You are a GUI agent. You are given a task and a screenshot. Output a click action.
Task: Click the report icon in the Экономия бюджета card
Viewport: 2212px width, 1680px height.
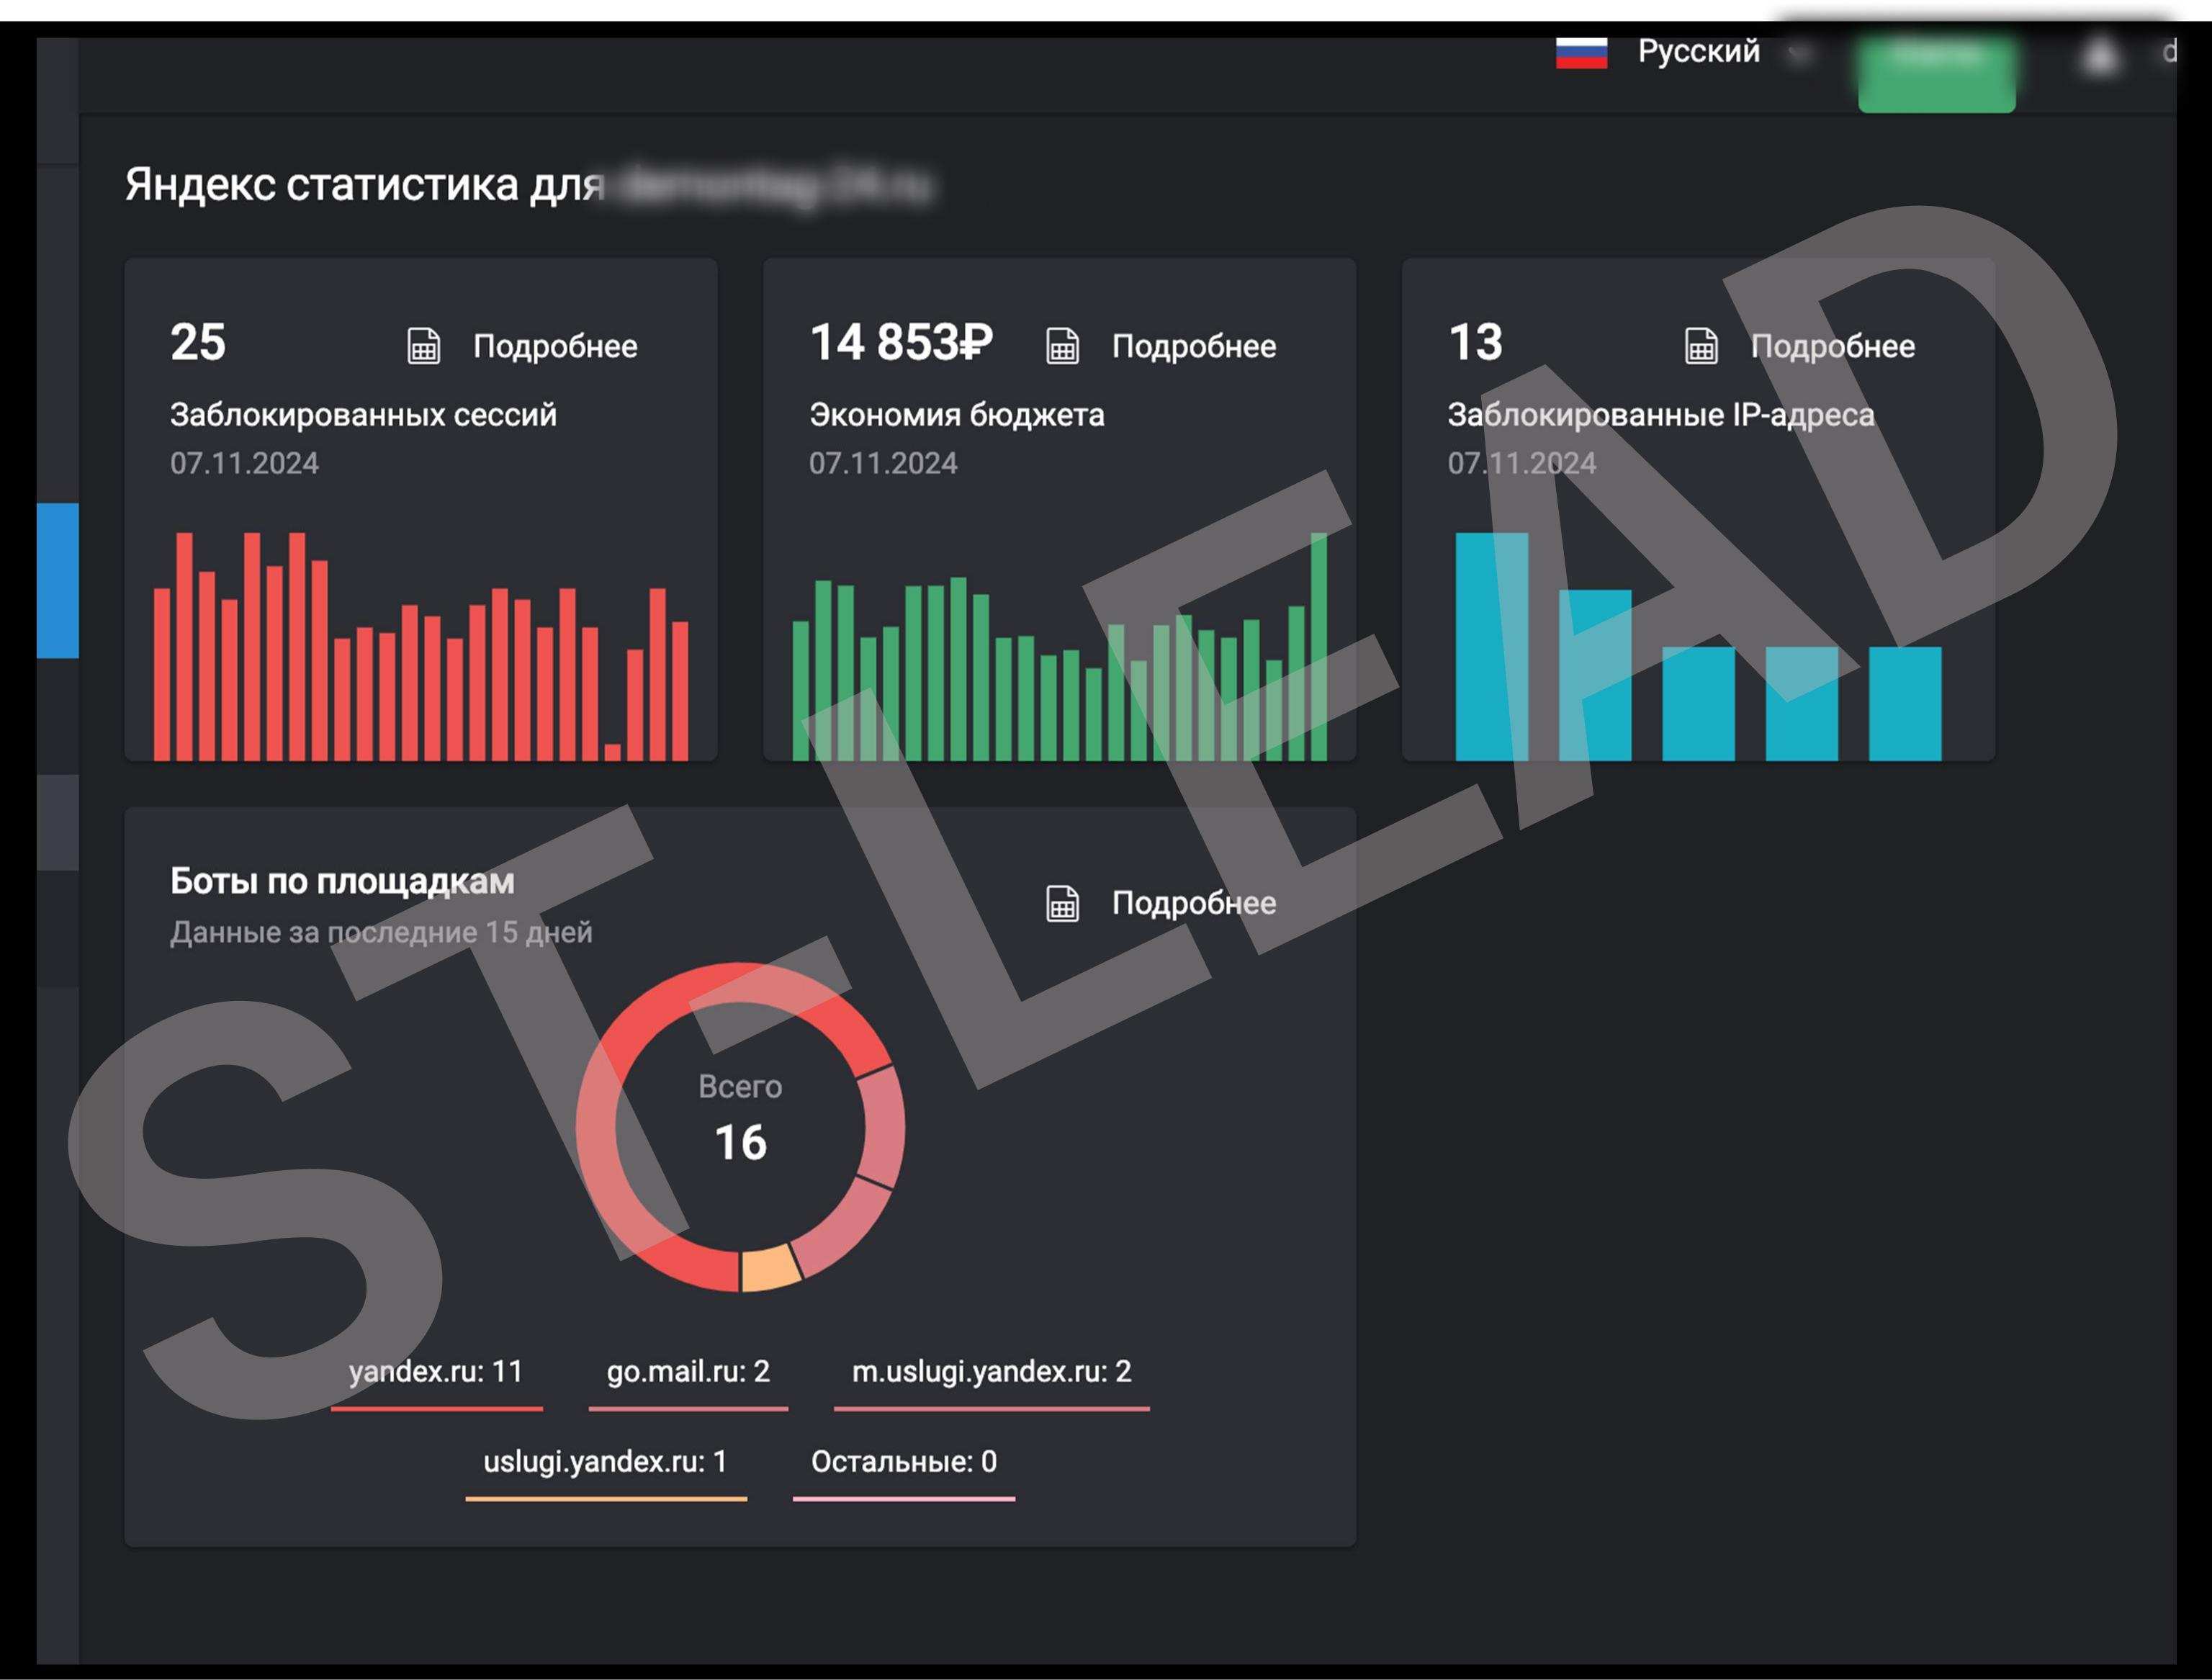tap(1062, 346)
